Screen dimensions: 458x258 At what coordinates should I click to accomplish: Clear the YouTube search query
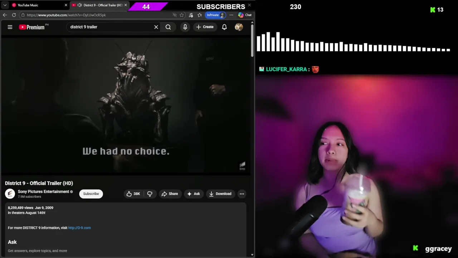(156, 27)
